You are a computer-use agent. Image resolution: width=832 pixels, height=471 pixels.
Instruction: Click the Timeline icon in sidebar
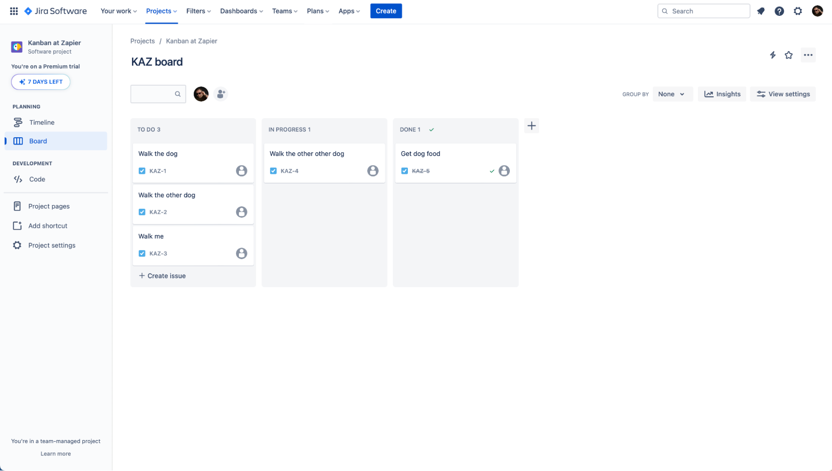[19, 121]
